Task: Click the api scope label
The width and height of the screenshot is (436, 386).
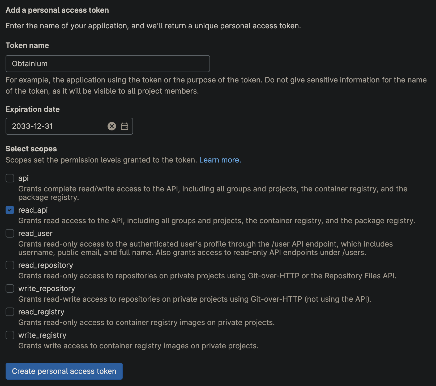Action: [x=23, y=178]
